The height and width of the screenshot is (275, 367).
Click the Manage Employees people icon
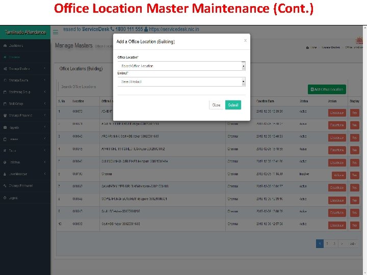5,116
